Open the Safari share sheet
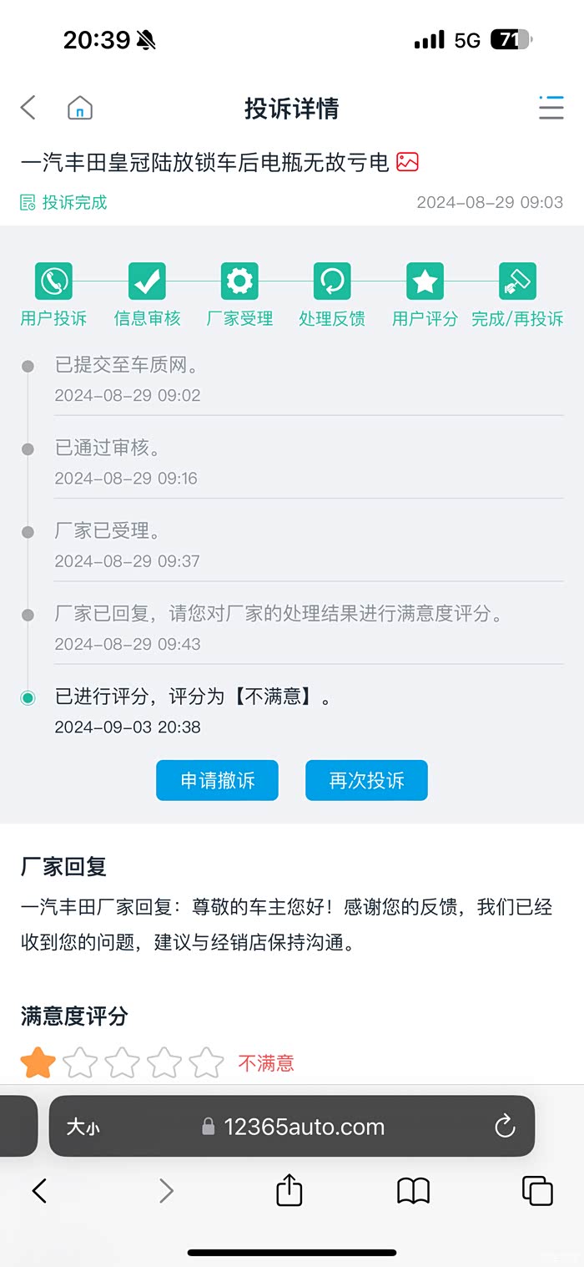 click(289, 1191)
